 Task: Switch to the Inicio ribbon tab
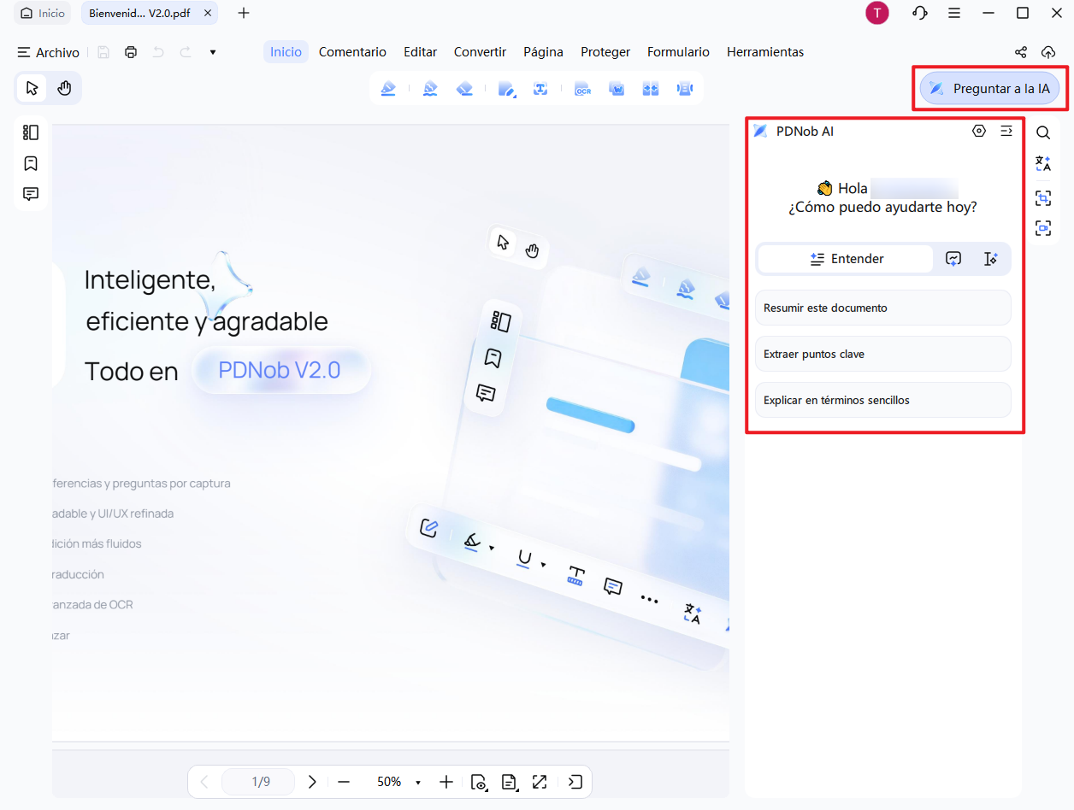pyautogui.click(x=286, y=52)
